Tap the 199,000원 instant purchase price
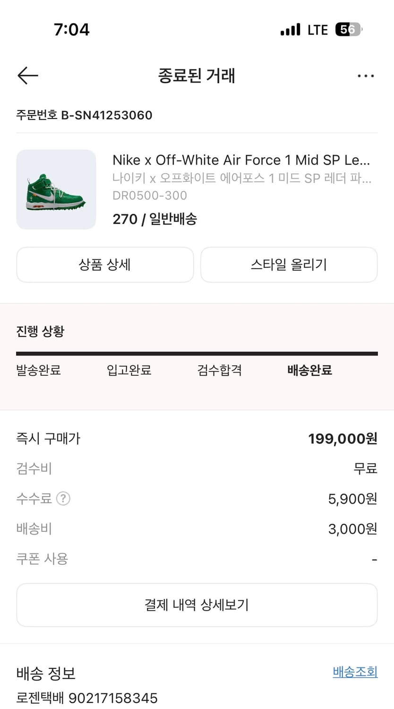The width and height of the screenshot is (394, 709). point(343,439)
